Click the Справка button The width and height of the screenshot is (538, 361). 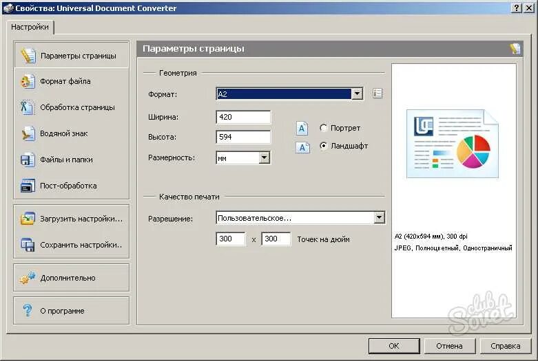point(506,346)
